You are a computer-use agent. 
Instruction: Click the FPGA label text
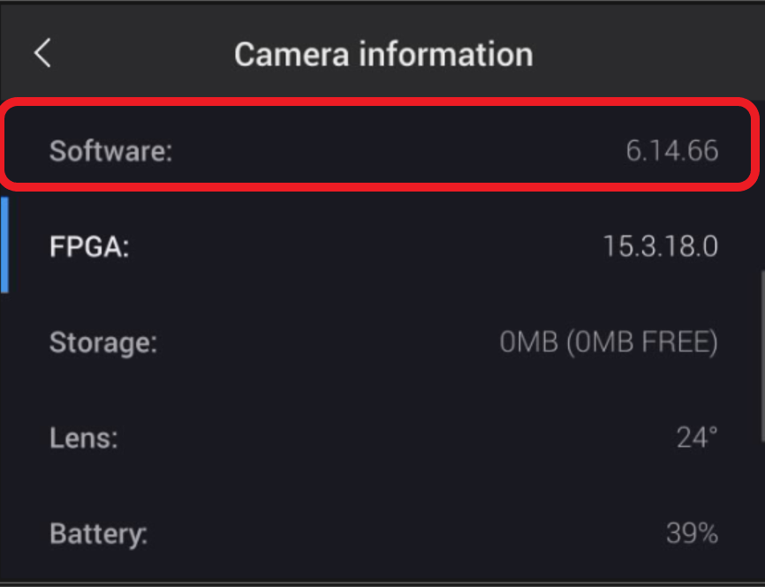[89, 247]
